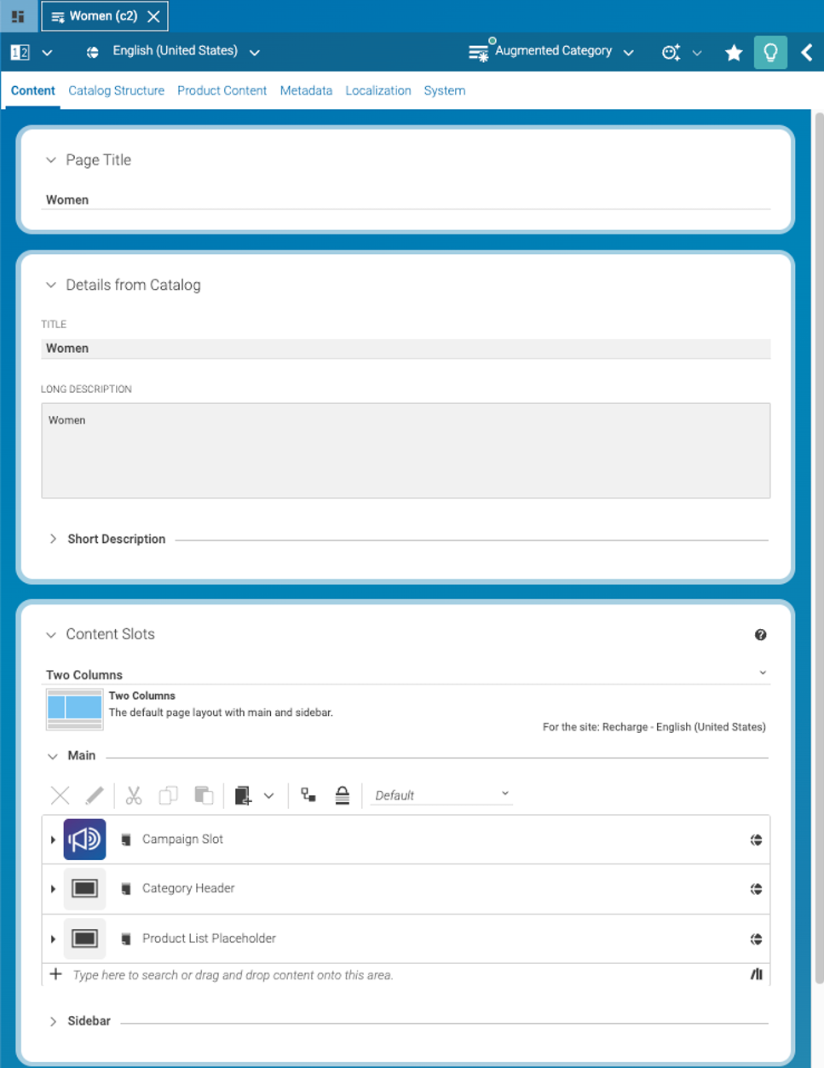824x1068 pixels.
Task: Toggle the lock icon in Main toolbar
Action: tap(342, 795)
